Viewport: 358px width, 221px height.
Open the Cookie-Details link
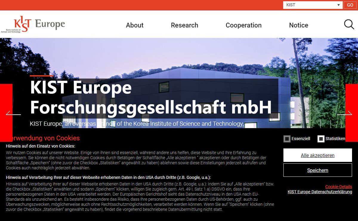[x=339, y=187]
